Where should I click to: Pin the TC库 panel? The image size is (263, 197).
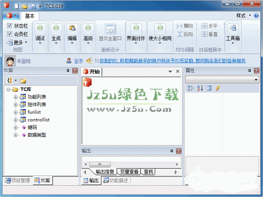(68, 71)
